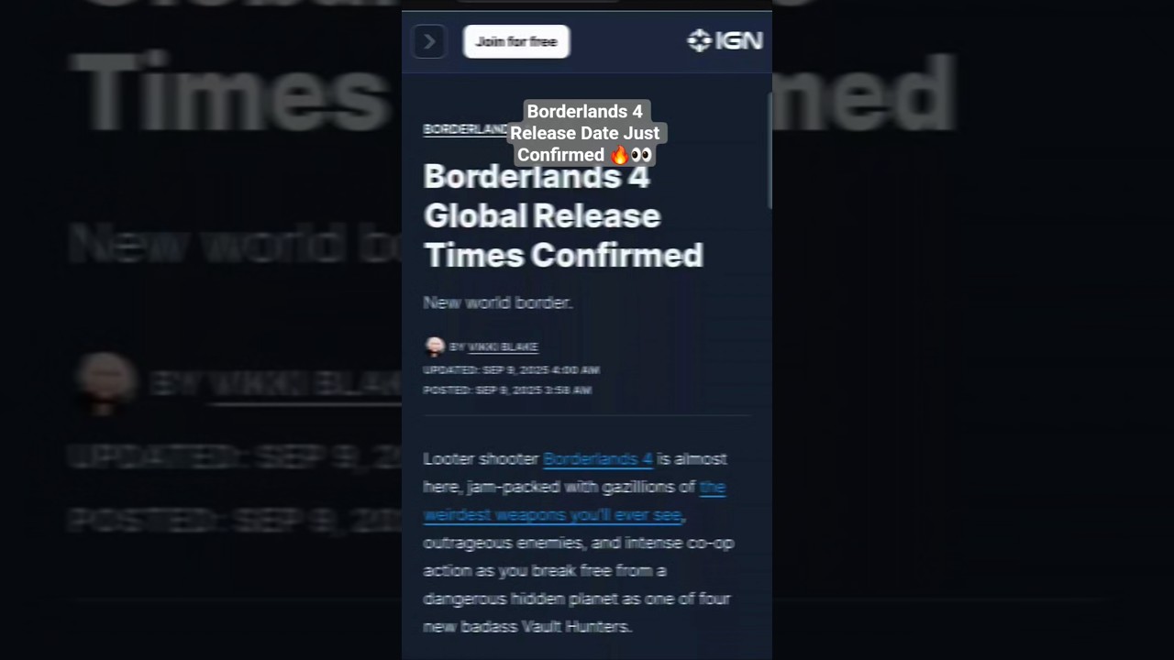Click the text 'new badass Vault Hunters.'

(x=527, y=627)
